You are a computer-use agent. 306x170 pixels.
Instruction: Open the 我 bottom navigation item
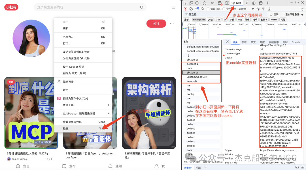coord(160,166)
